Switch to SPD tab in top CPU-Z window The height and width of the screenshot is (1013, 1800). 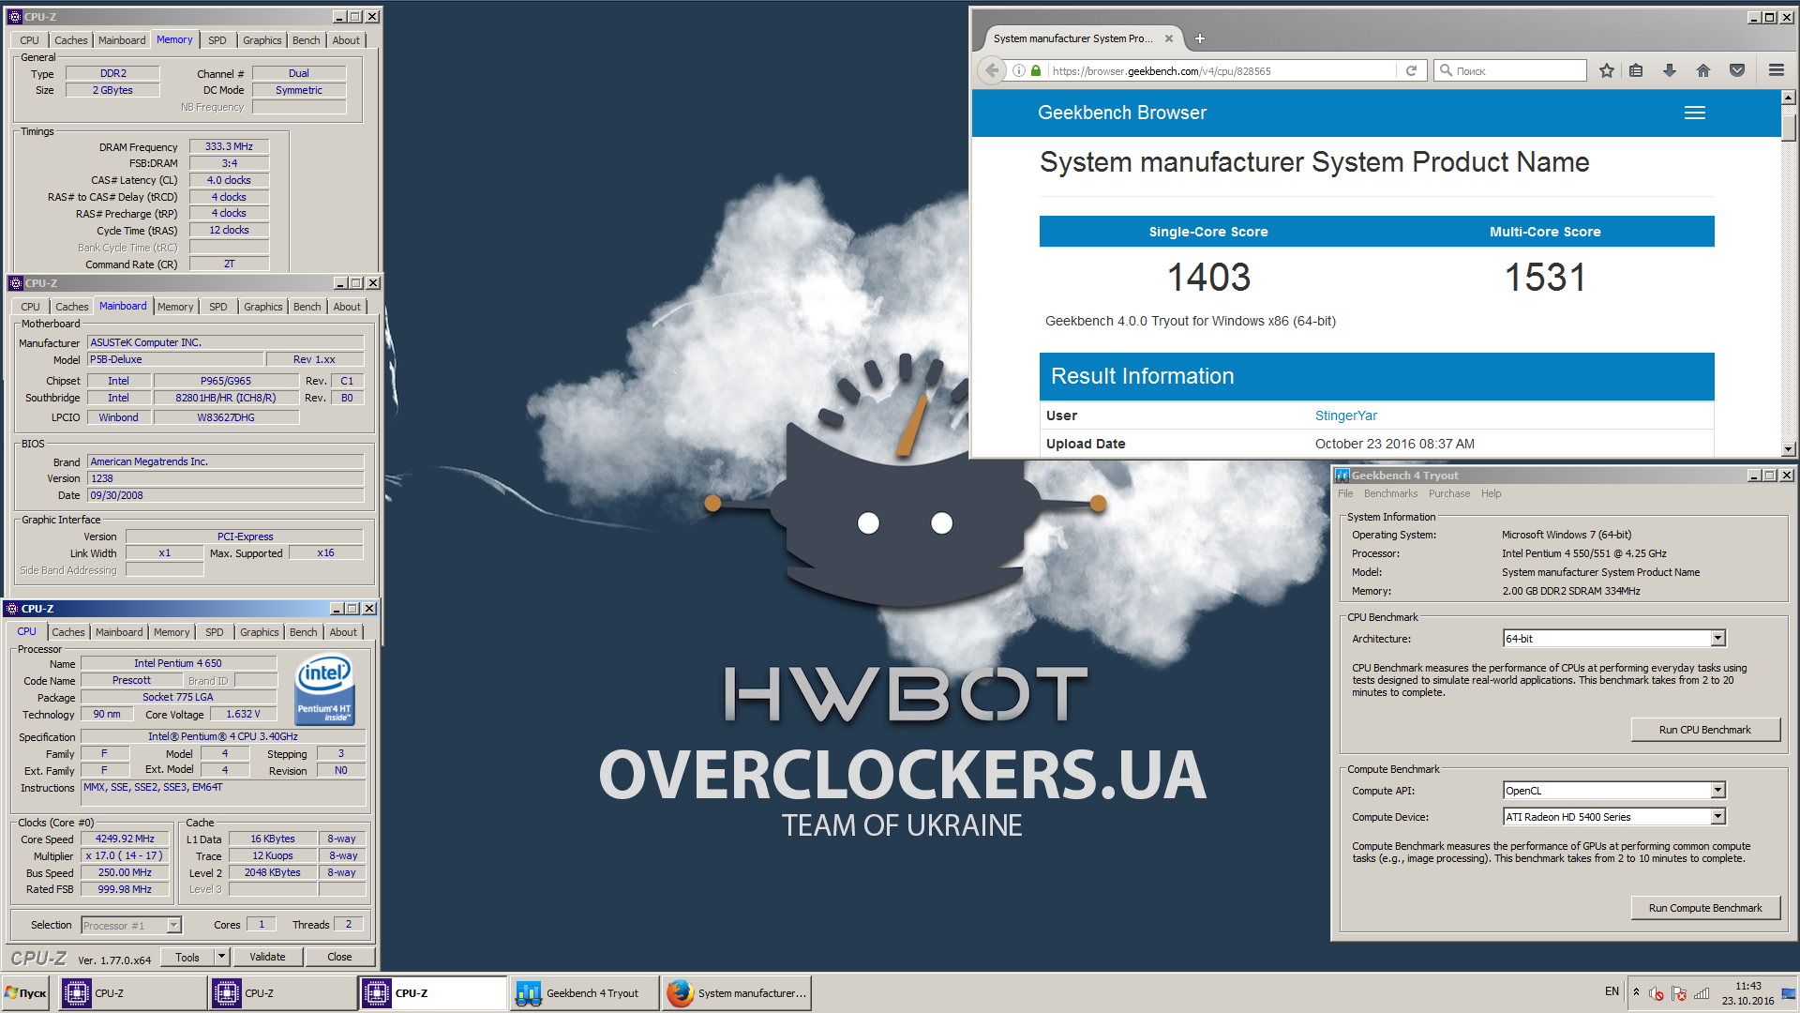[x=217, y=40]
